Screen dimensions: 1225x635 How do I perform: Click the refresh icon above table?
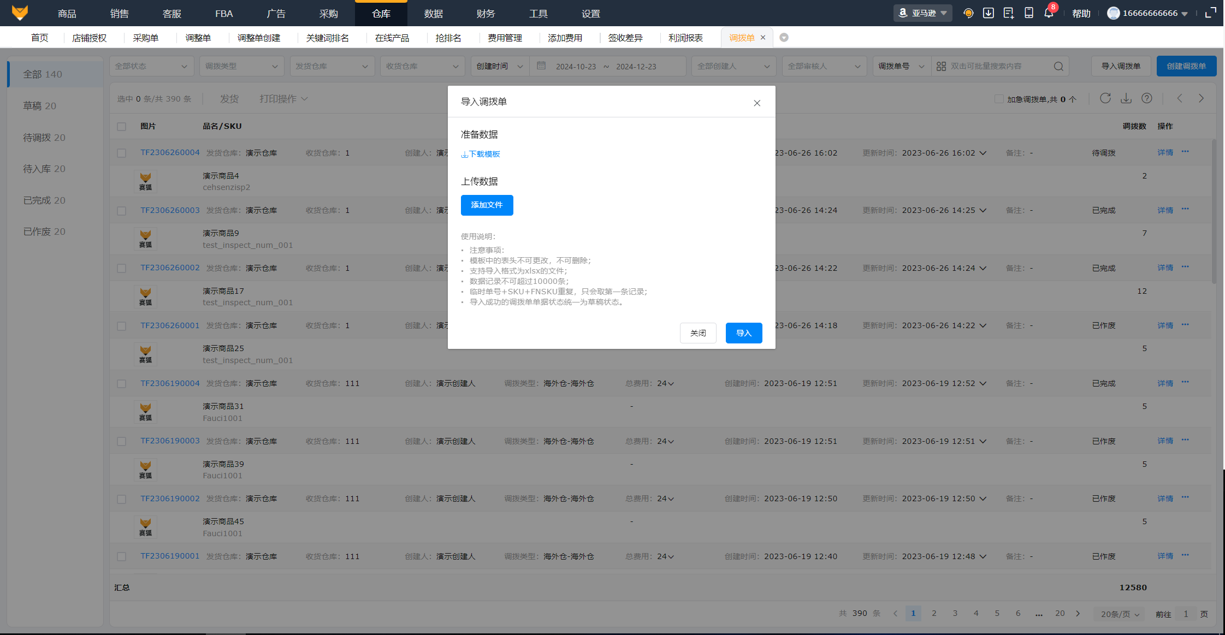tap(1105, 98)
